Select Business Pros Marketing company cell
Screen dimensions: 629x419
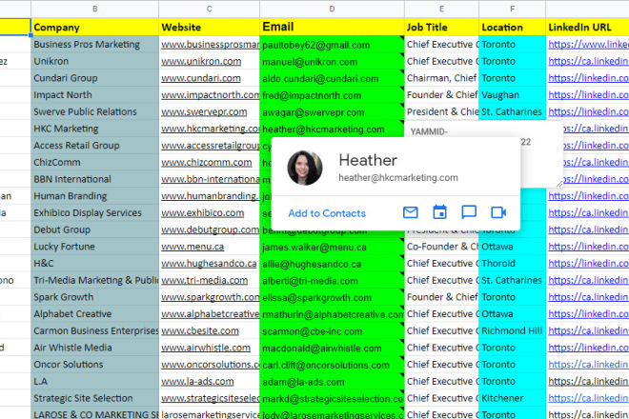pyautogui.click(x=94, y=44)
